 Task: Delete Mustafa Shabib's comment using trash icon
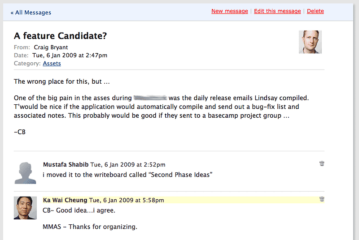pos(322,163)
